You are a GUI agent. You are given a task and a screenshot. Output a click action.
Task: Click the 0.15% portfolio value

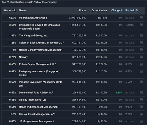click(x=129, y=64)
